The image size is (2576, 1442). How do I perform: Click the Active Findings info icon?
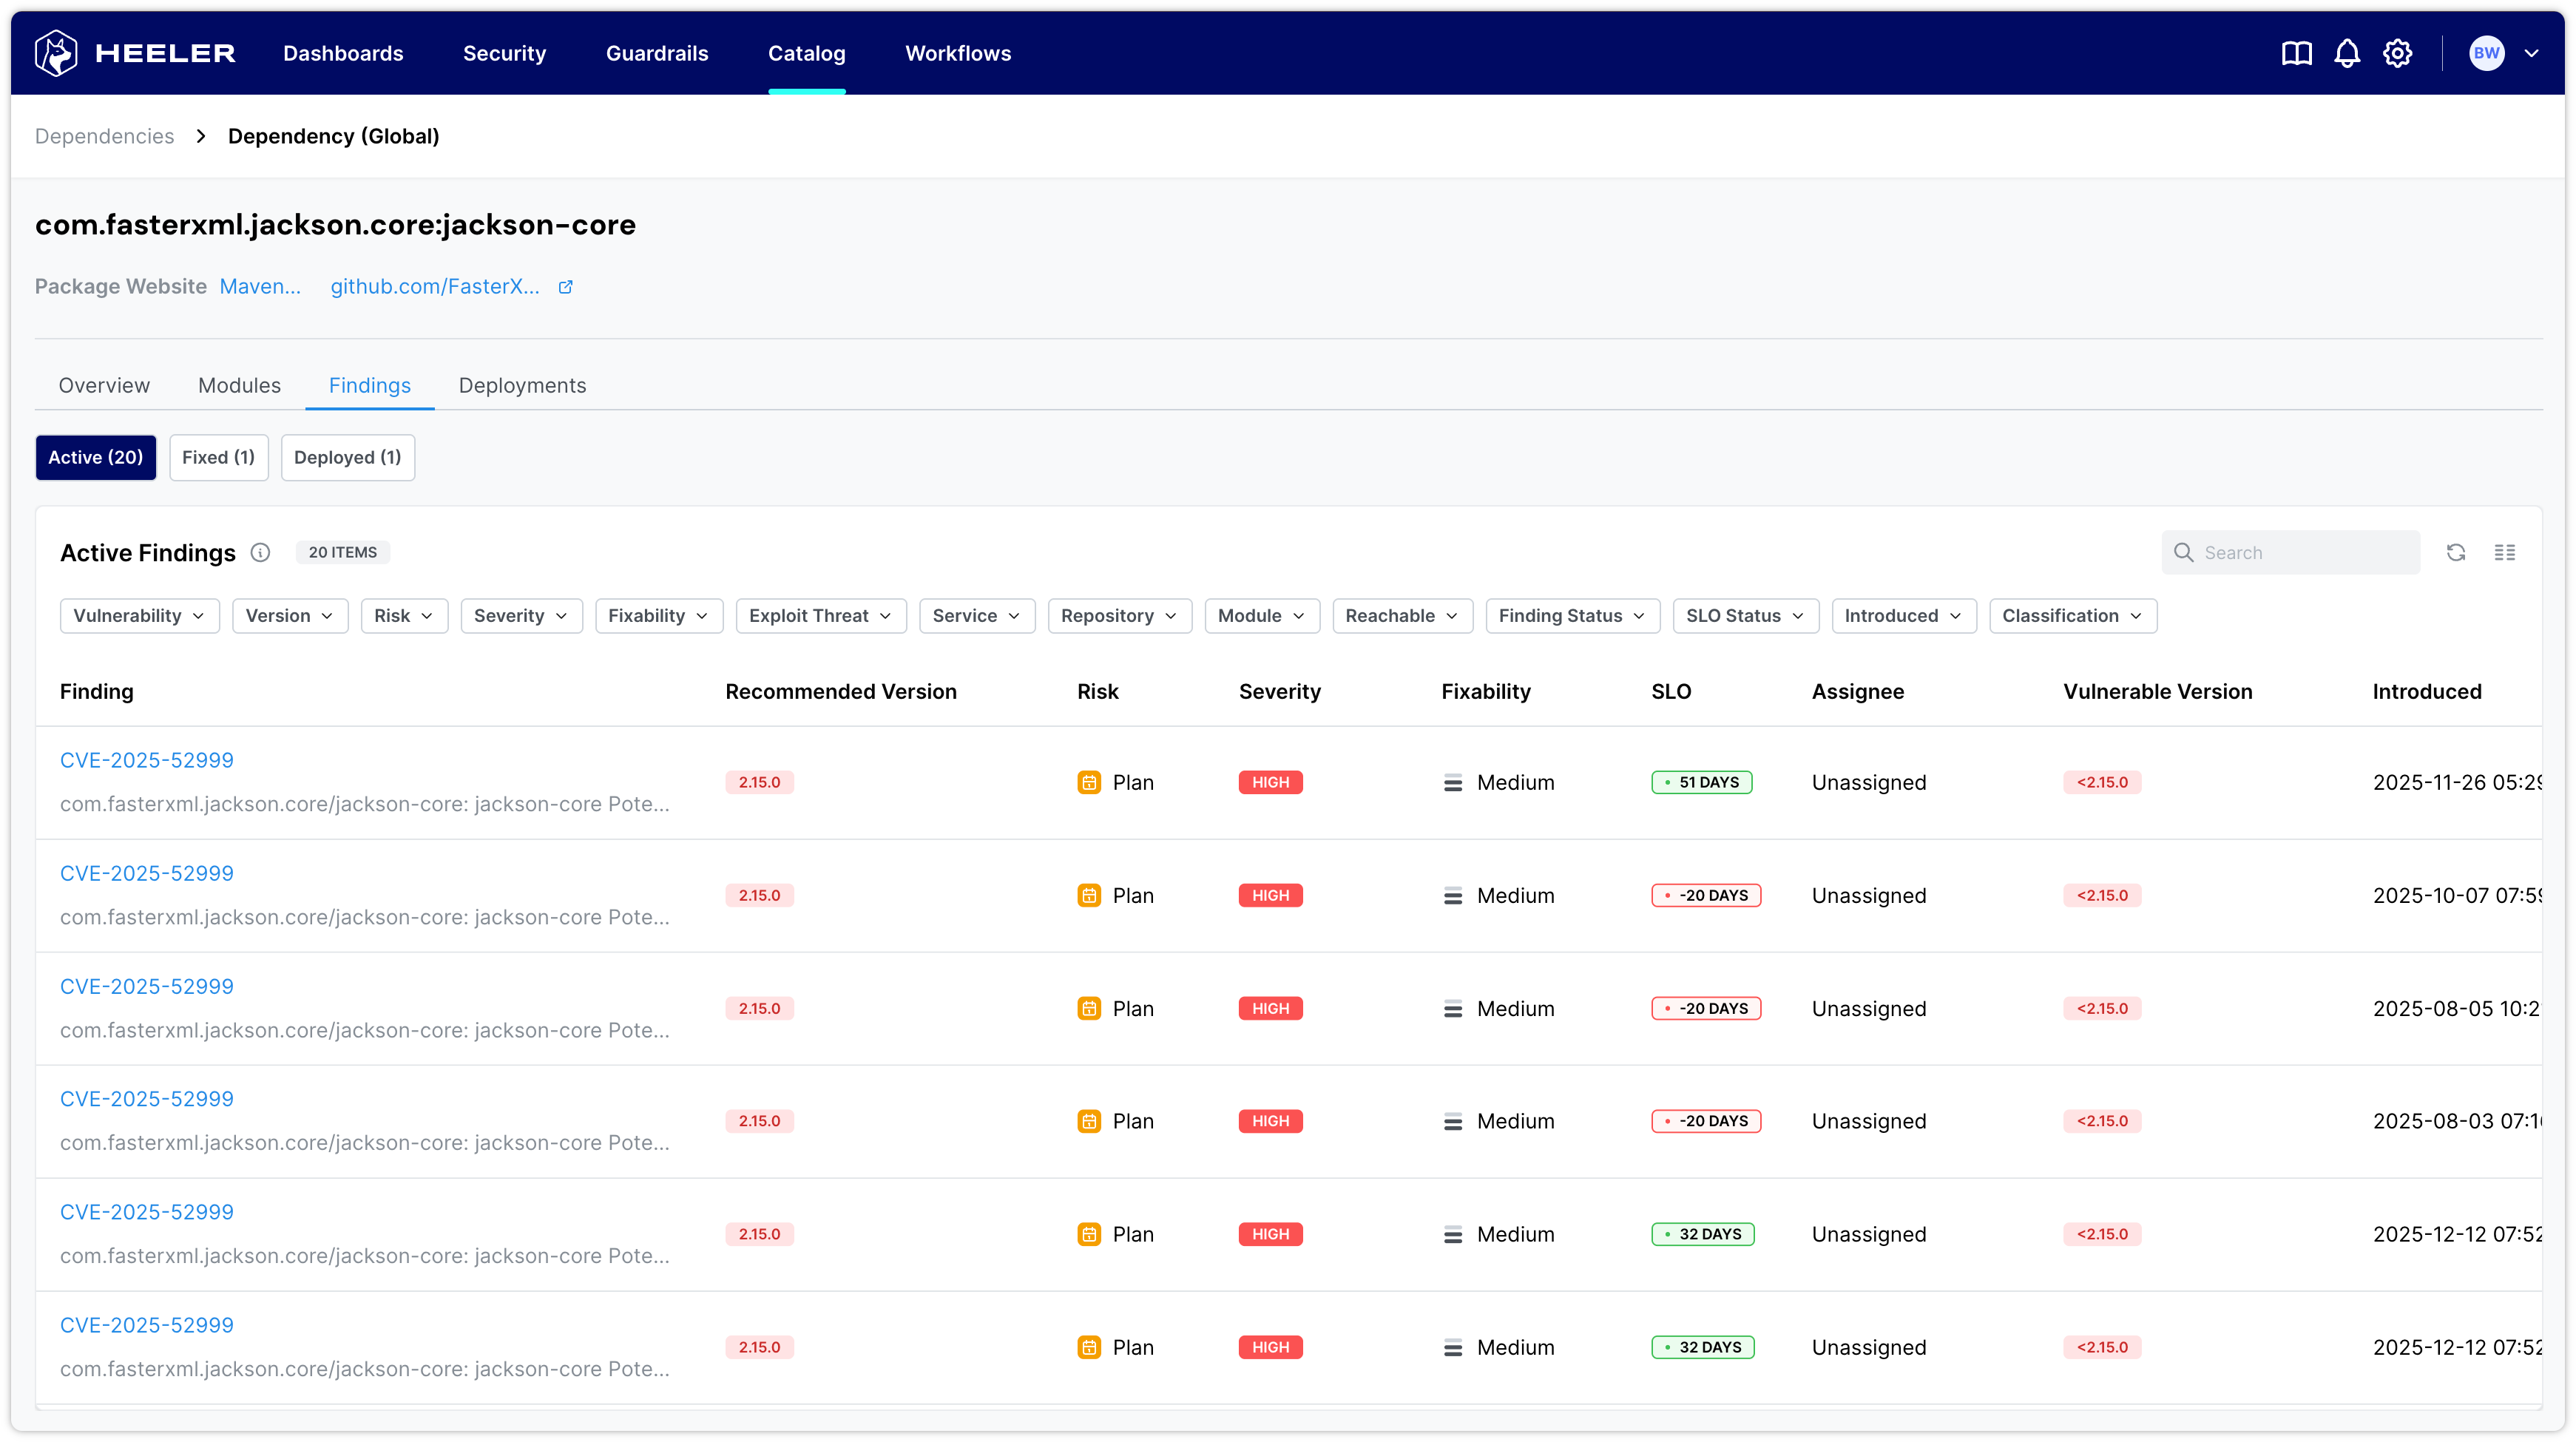[260, 552]
